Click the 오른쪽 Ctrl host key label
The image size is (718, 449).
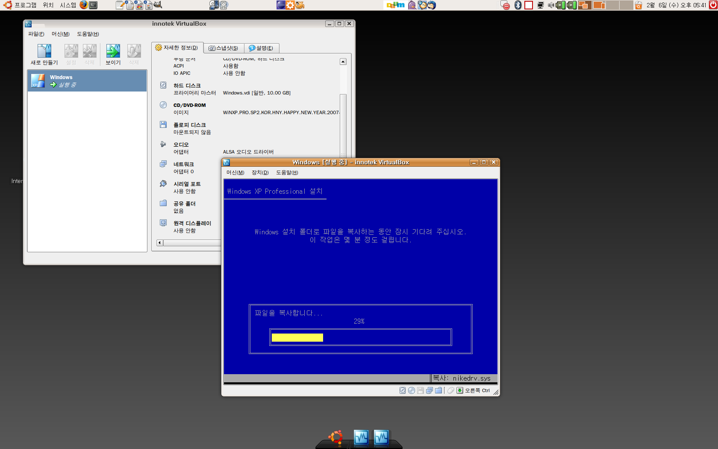point(477,391)
